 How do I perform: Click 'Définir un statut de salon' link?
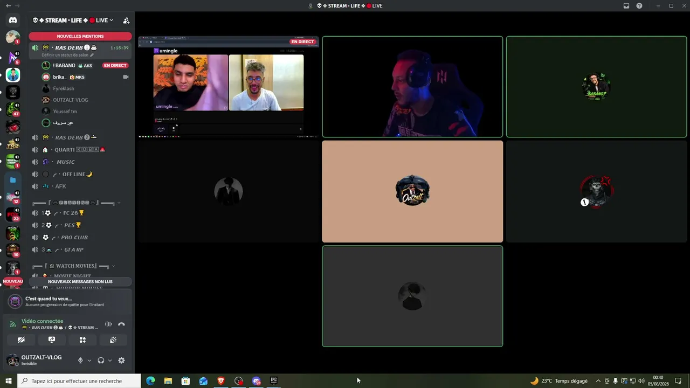(67, 55)
